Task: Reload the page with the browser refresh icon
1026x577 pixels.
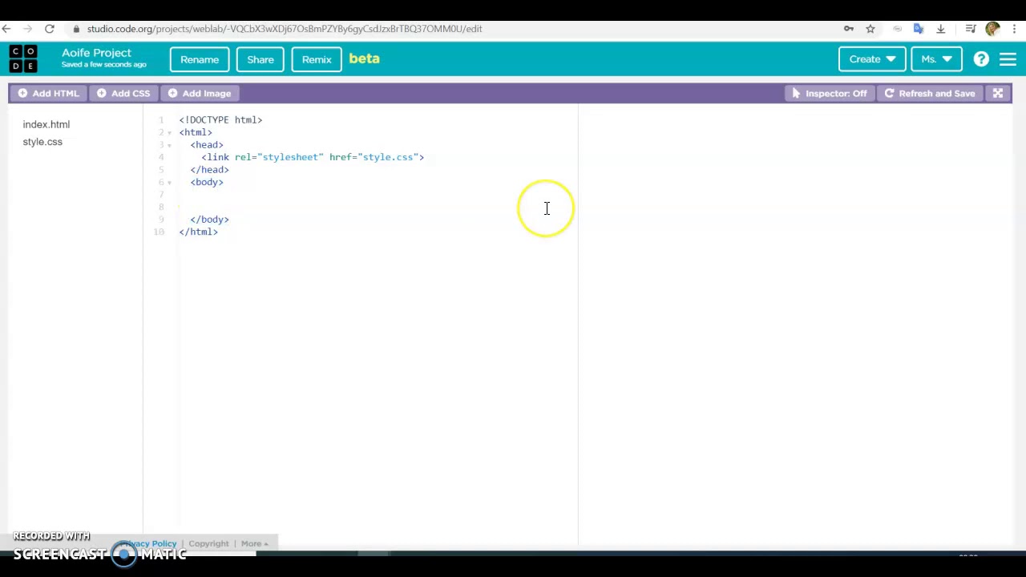Action: coord(50,29)
